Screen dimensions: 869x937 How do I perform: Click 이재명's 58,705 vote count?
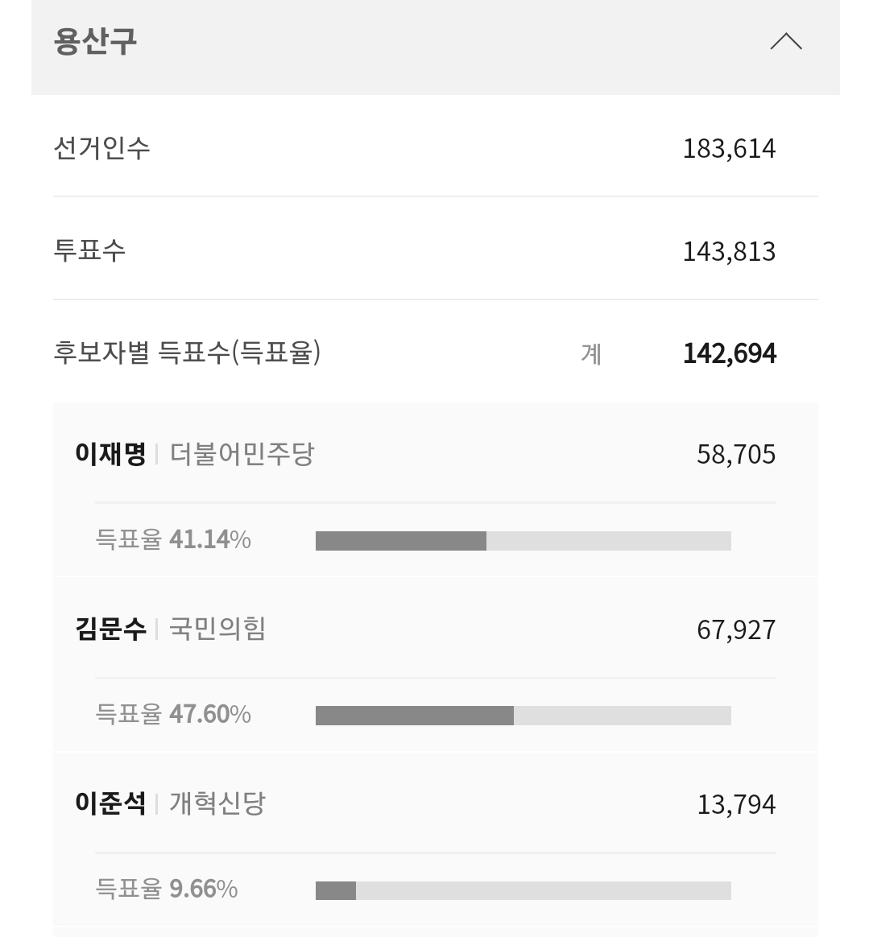click(x=735, y=455)
